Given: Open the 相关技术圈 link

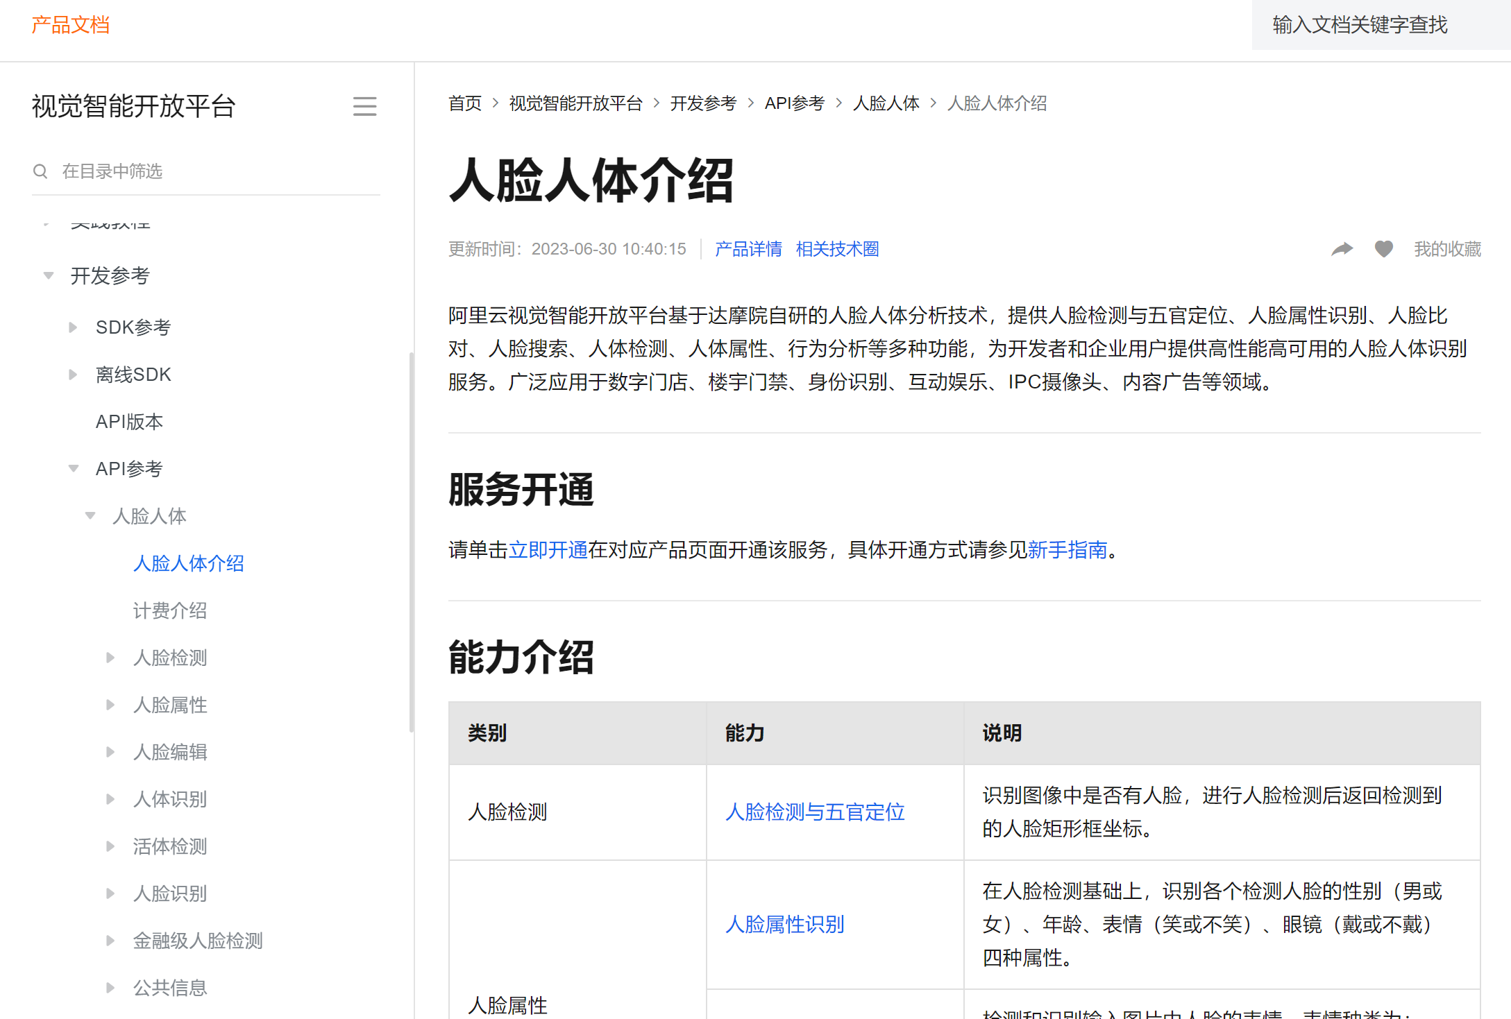Looking at the screenshot, I should (837, 249).
